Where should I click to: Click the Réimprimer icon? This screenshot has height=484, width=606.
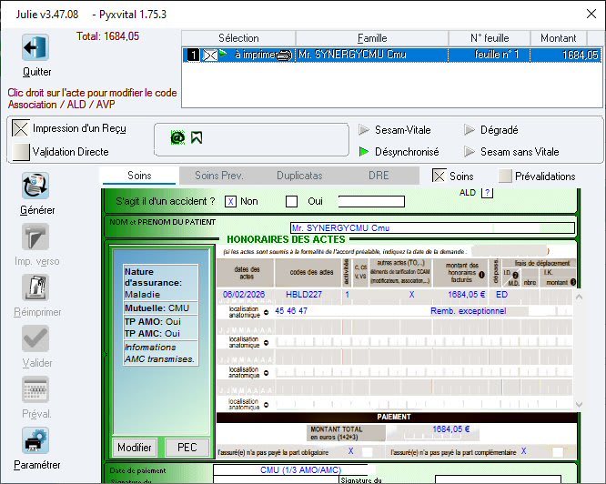pyautogui.click(x=35, y=288)
